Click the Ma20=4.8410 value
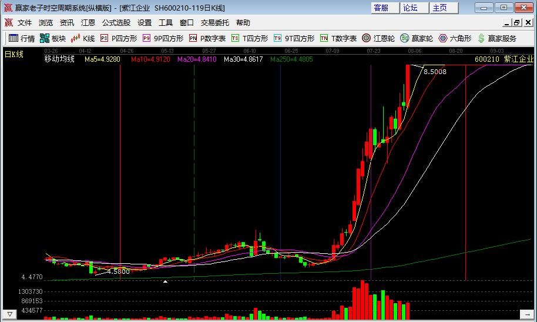Screen dimensions: 537x322 [x=197, y=59]
